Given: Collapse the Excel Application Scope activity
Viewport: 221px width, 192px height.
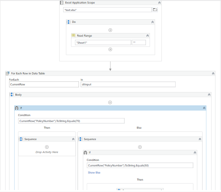Looking at the screenshot, I should point(159,3).
